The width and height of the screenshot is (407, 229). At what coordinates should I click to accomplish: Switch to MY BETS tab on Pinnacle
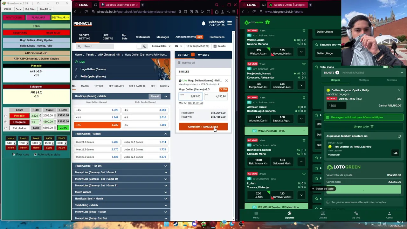click(203, 55)
